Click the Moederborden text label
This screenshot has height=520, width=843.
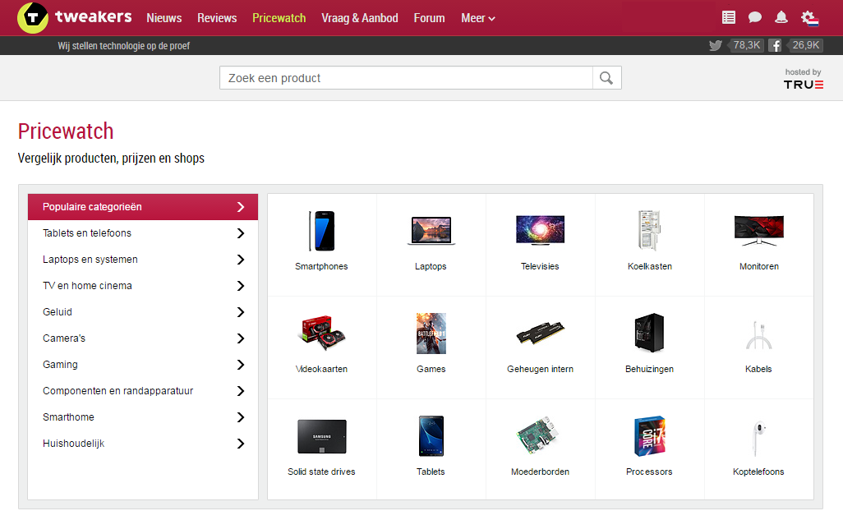(x=541, y=472)
